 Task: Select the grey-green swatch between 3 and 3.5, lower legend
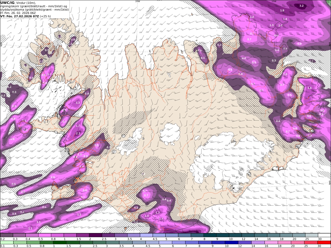[113, 243]
